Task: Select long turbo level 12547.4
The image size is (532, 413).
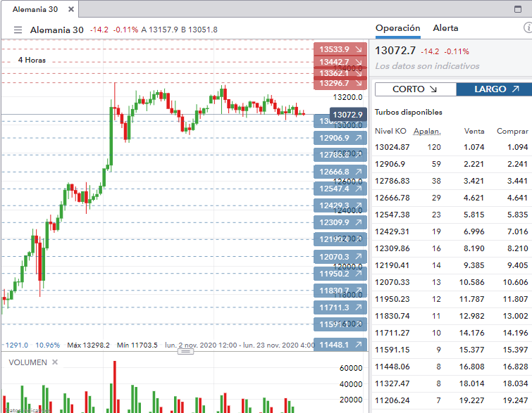Action: (340, 189)
